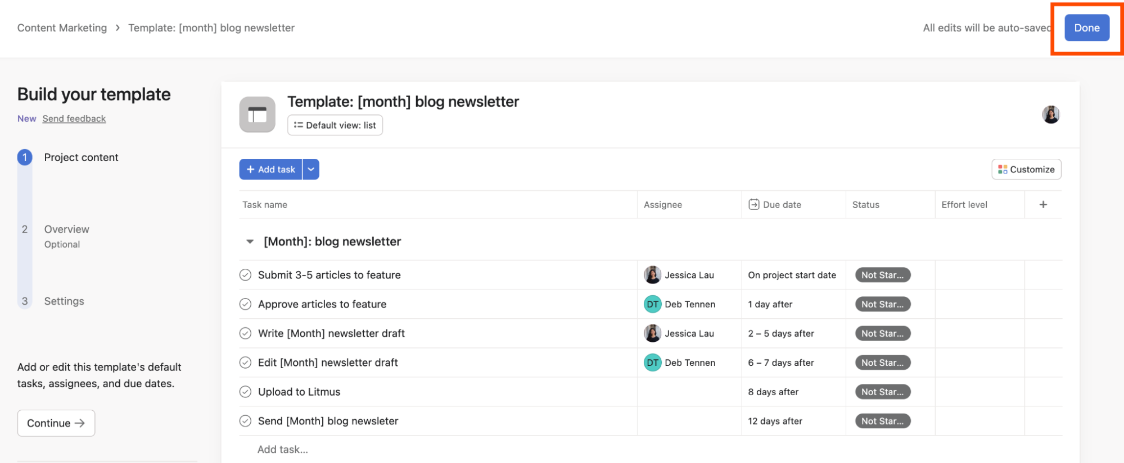
Task: Expand the Add task dropdown arrow
Action: [x=311, y=169]
